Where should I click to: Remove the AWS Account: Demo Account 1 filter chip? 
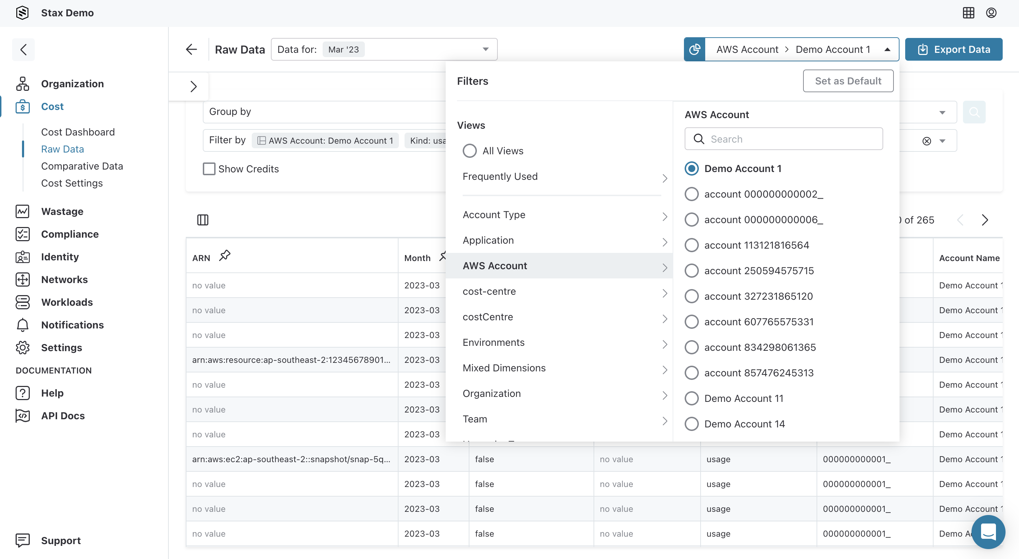pyautogui.click(x=325, y=141)
